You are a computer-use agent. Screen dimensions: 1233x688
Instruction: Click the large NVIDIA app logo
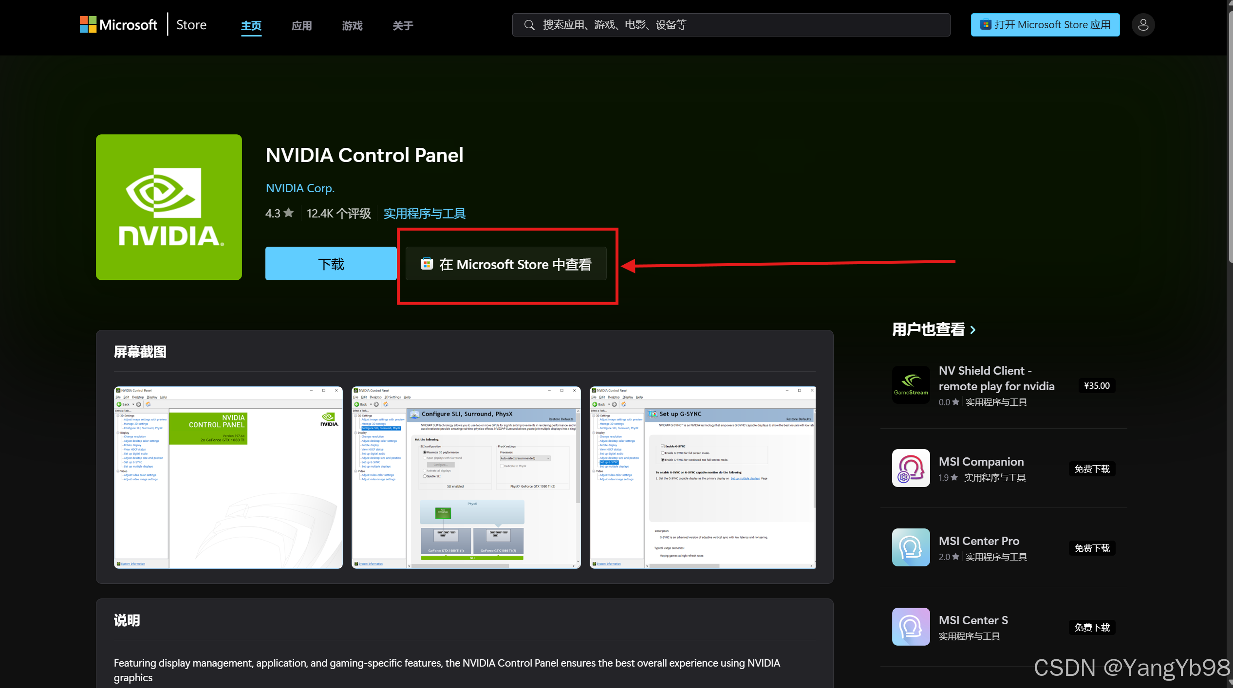(169, 207)
